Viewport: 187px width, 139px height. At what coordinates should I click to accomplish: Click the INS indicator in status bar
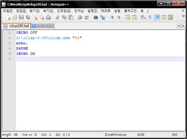click(175, 135)
